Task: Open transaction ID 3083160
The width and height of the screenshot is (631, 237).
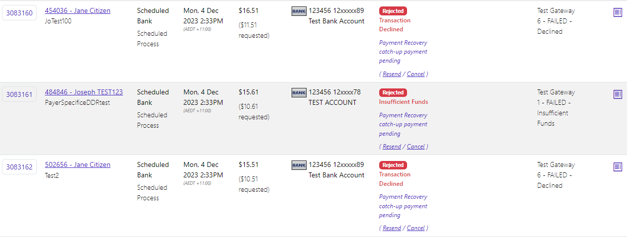Action: point(19,13)
